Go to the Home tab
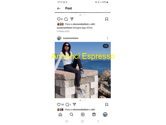Screen dimensions: 166x125 coord(60,115)
